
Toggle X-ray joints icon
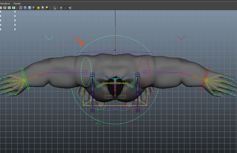[70, 8]
